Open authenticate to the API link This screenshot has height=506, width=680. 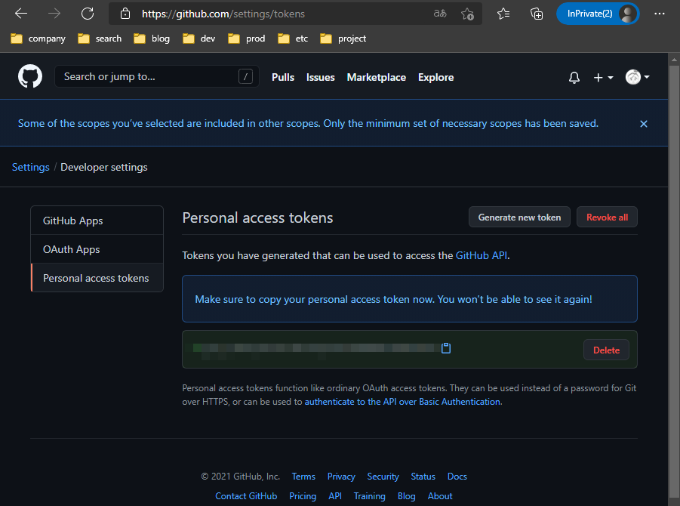[402, 402]
